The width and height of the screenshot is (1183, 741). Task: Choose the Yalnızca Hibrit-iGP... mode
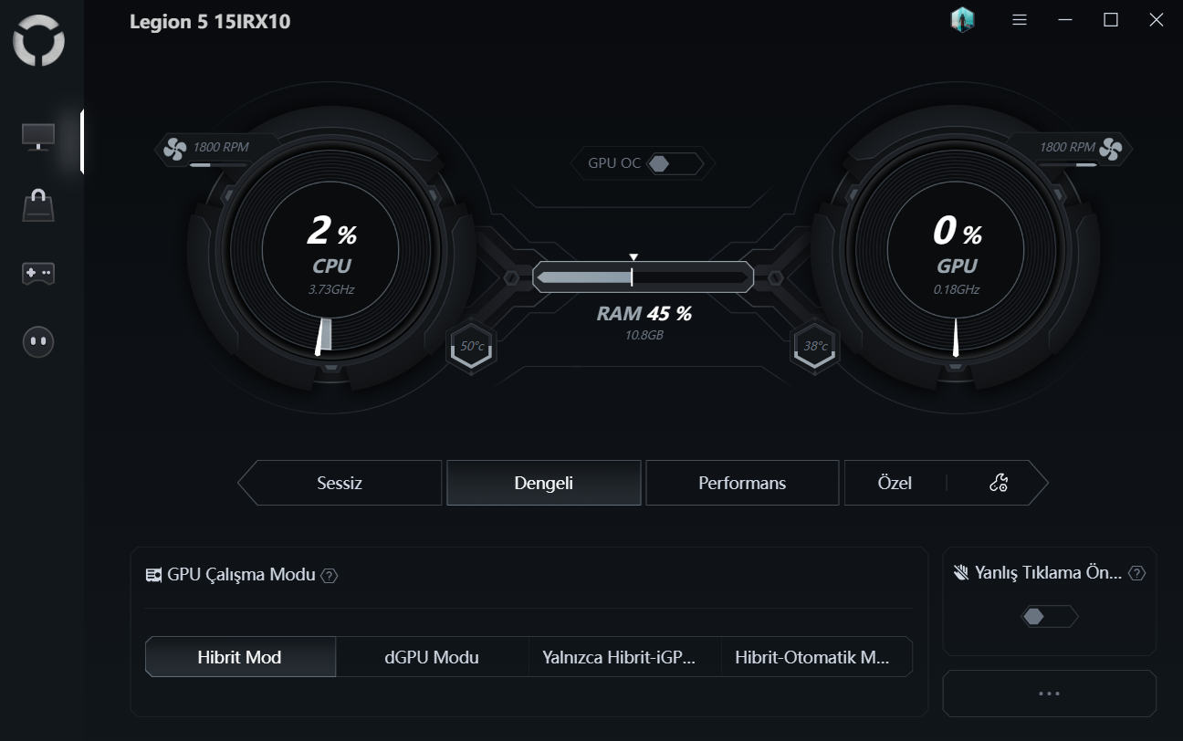pyautogui.click(x=624, y=657)
